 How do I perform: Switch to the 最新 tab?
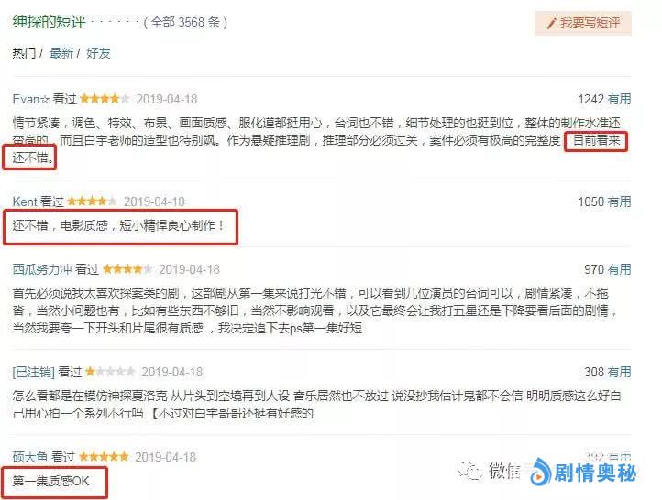pos(61,53)
